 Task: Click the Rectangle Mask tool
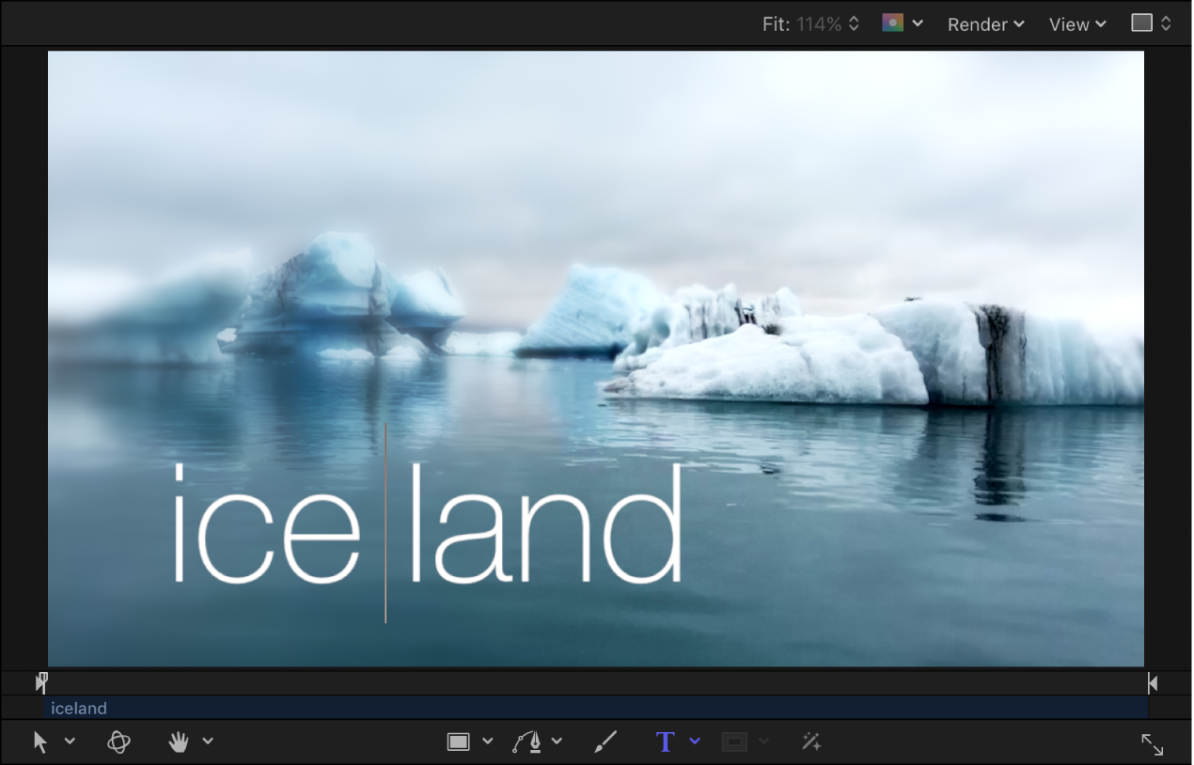point(735,742)
